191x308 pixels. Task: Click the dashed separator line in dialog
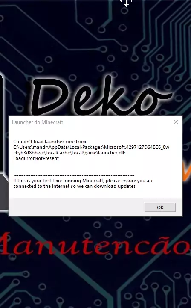click(x=74, y=175)
